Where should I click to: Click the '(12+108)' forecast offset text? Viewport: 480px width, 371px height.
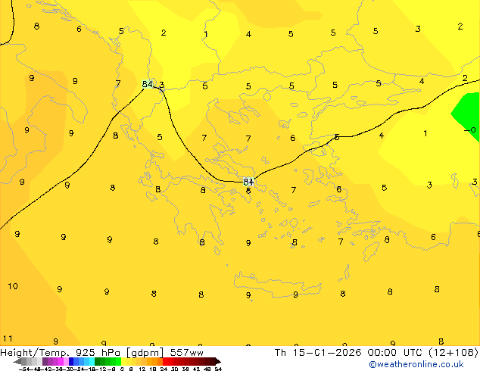tap(454, 353)
